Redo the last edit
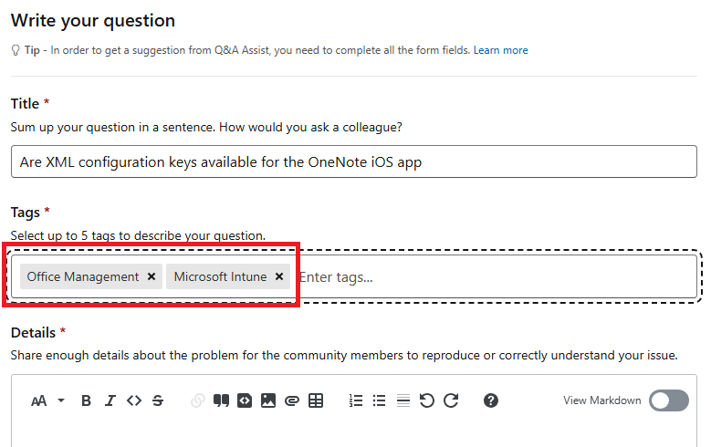This screenshot has height=447, width=711. [x=451, y=400]
